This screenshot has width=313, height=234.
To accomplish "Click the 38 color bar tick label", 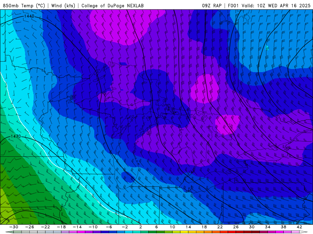I will pos(283,227).
